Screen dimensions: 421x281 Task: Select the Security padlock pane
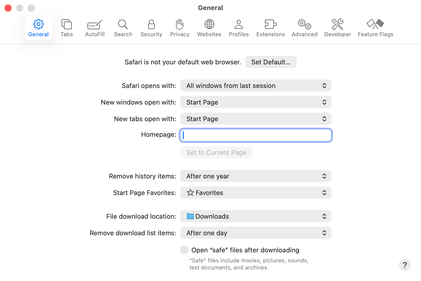pyautogui.click(x=151, y=28)
